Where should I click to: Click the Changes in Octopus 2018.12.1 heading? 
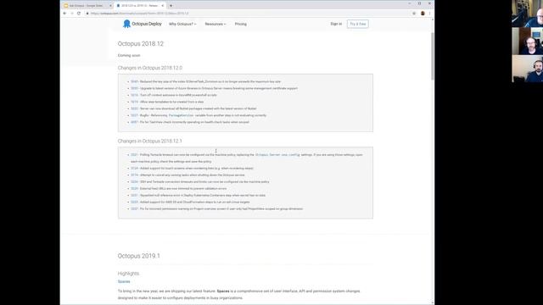149,141
